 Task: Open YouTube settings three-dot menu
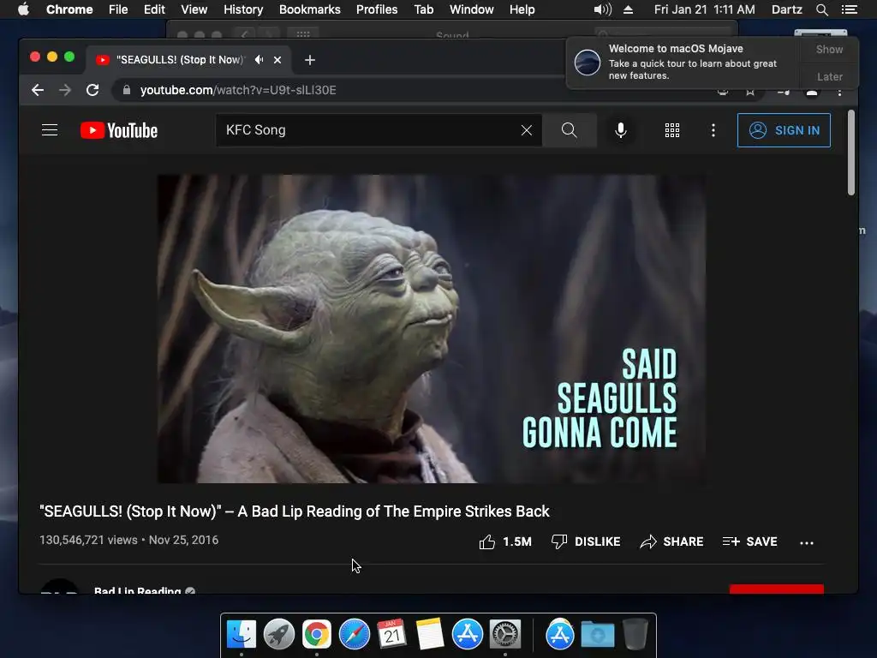[x=713, y=130]
